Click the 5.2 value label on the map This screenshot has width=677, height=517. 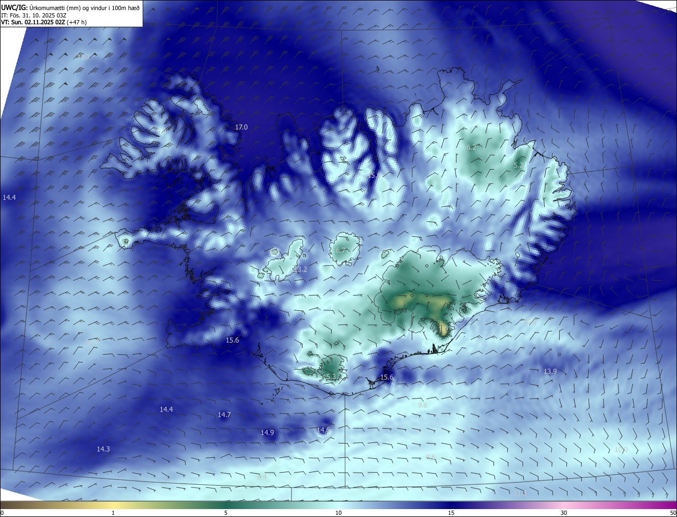point(519,165)
